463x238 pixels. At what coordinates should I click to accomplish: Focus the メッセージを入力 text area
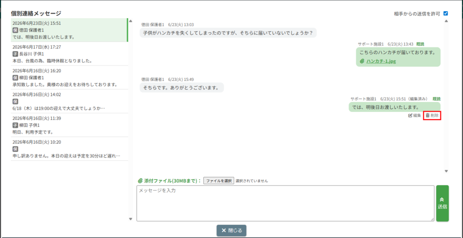click(285, 203)
